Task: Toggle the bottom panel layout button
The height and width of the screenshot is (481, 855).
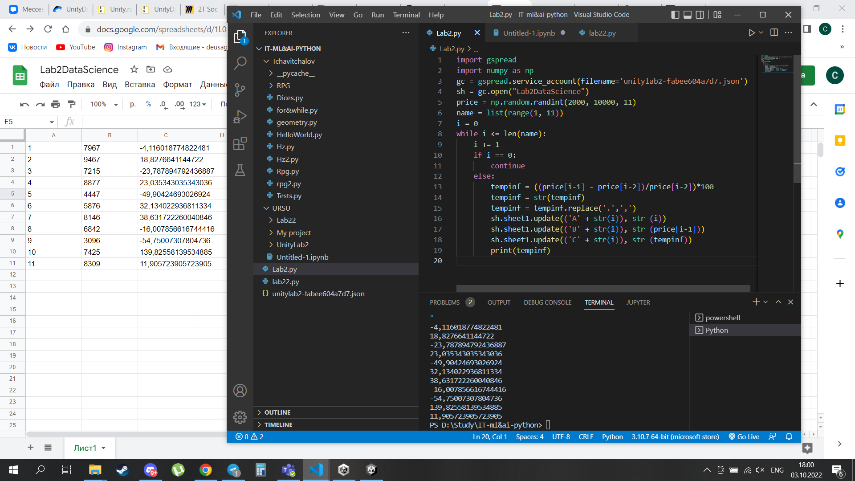Action: (688, 15)
